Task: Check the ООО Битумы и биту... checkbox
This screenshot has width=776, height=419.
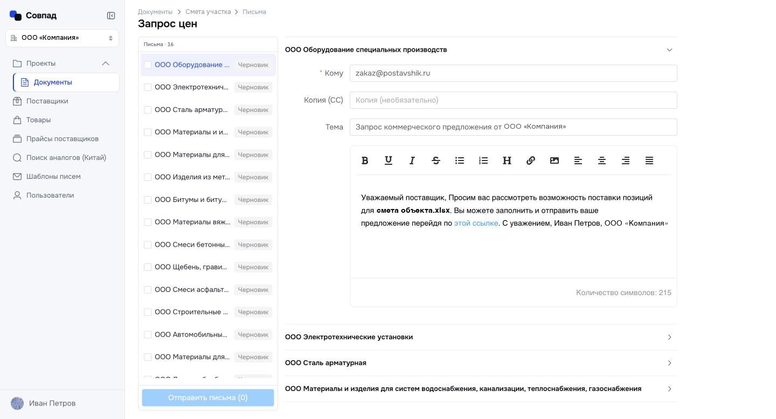Action: click(148, 200)
